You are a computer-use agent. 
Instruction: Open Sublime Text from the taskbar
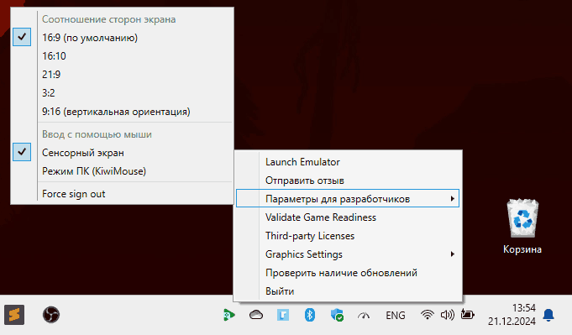tap(14, 315)
